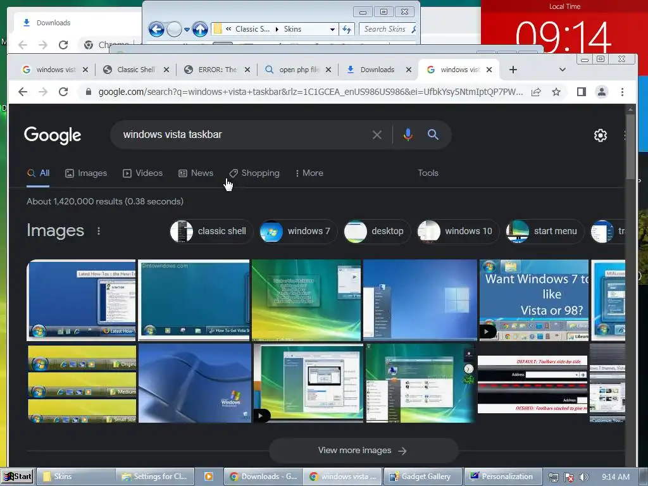648x486 pixels.
Task: Open Images section three-dot options
Action: (98, 231)
